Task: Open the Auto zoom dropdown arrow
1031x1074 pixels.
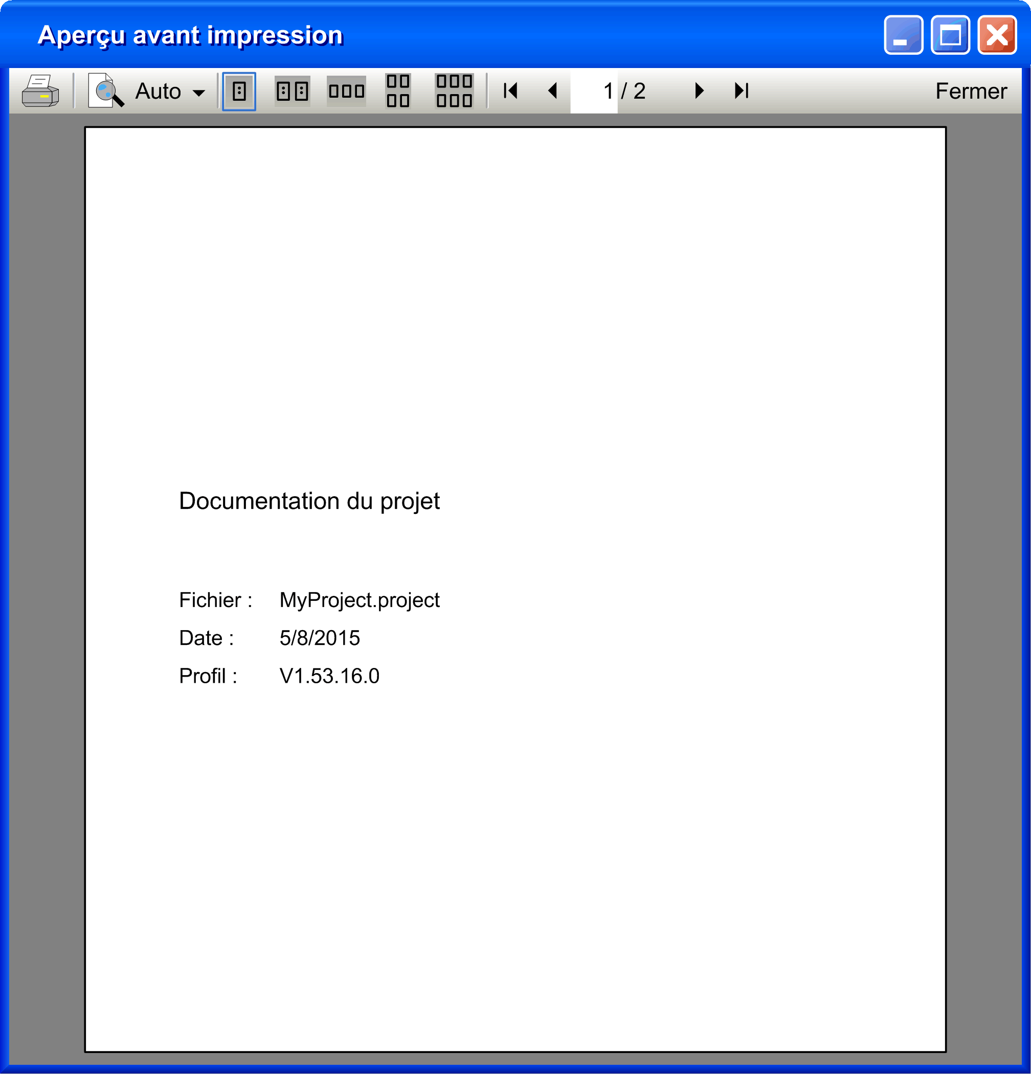Action: [199, 93]
